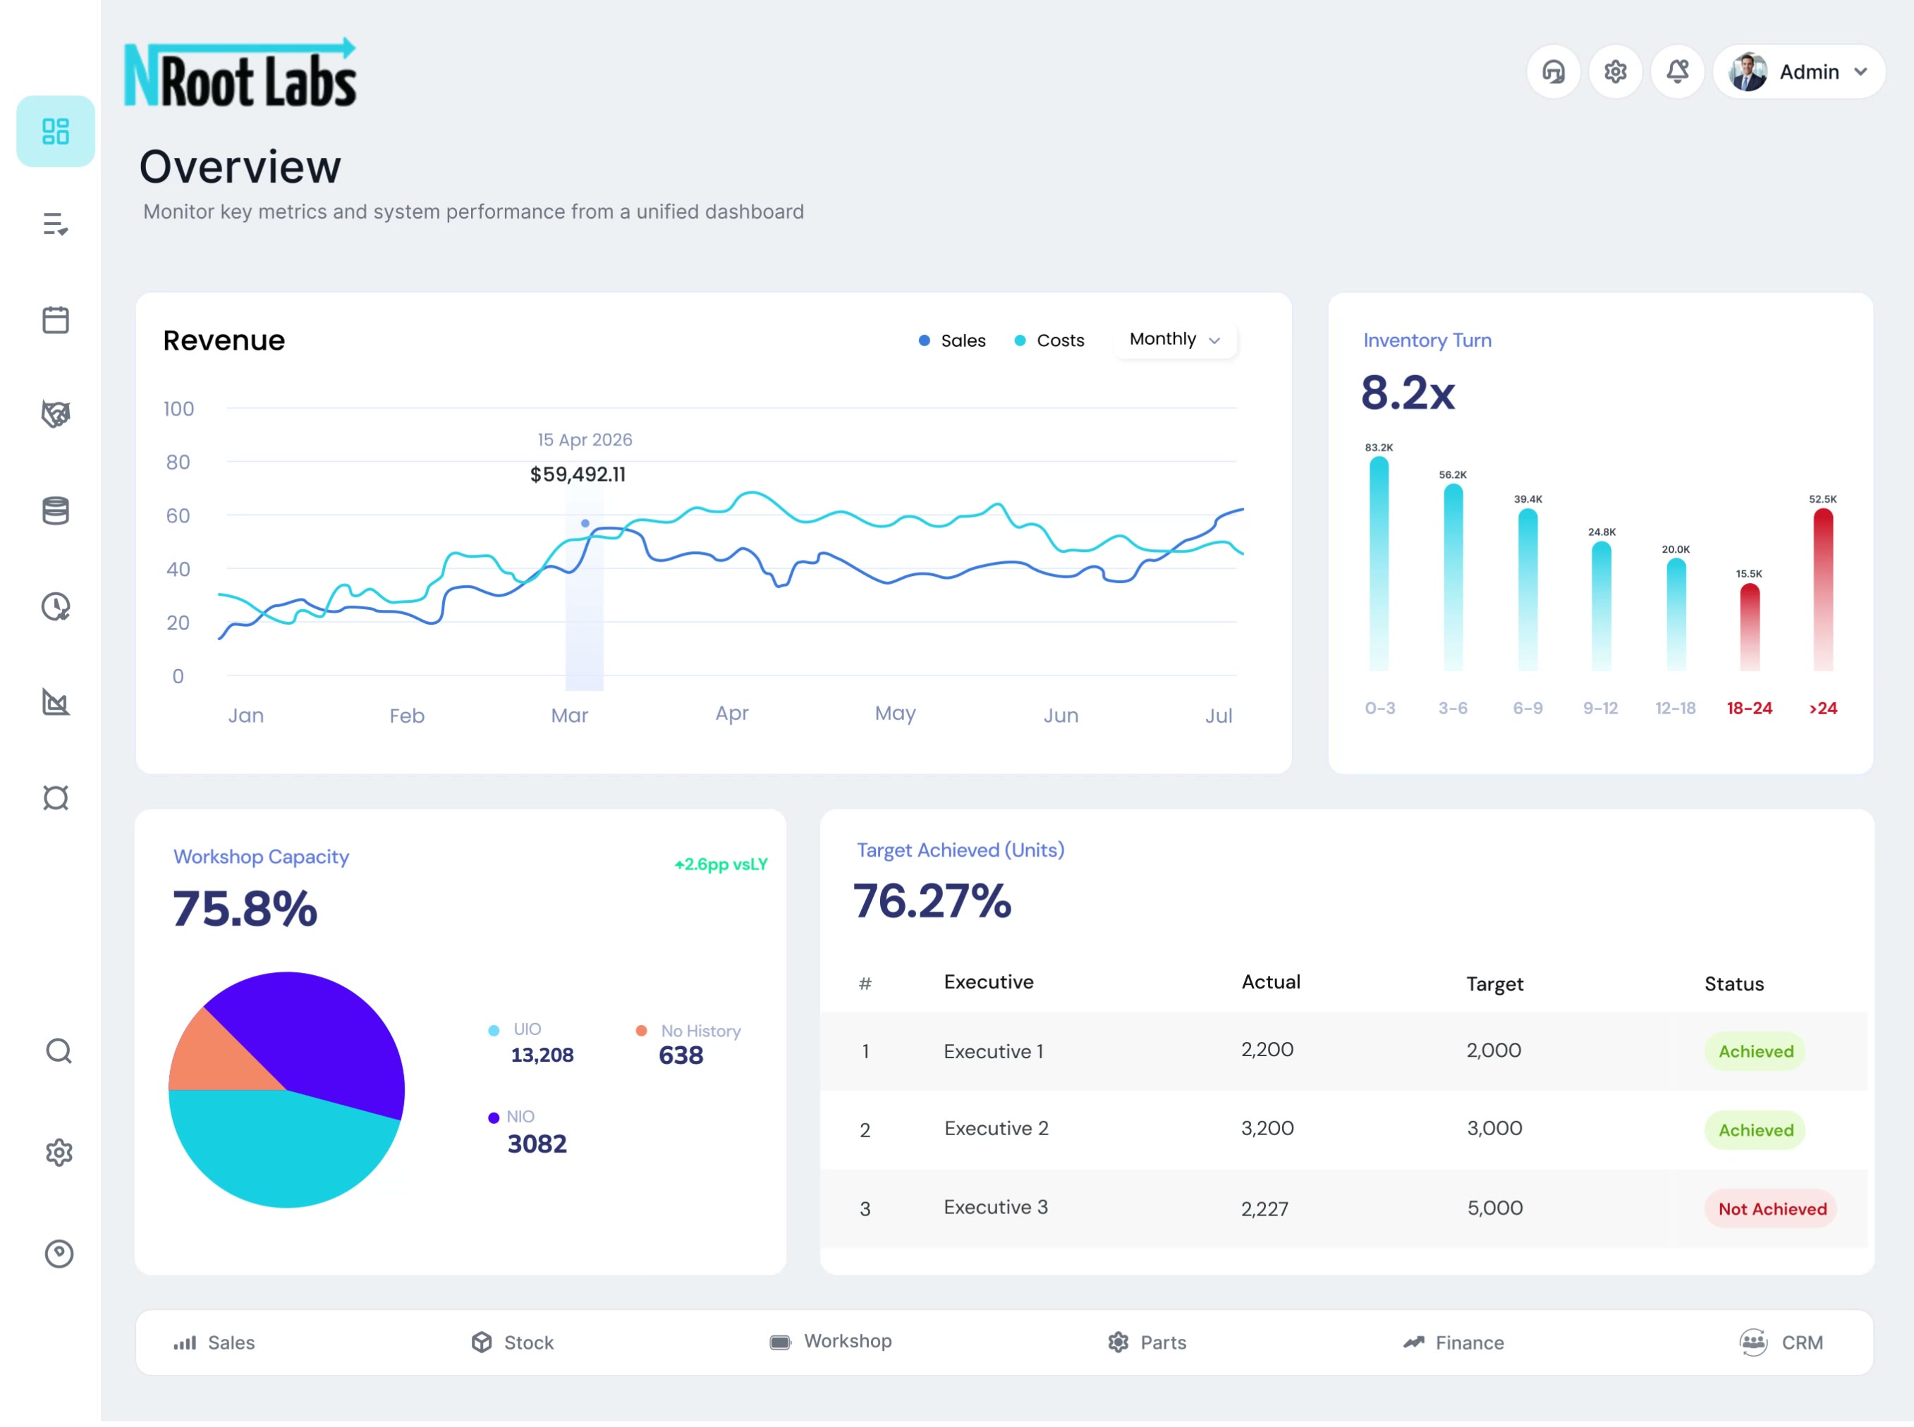Expand the Admin account dropdown chevron

pyautogui.click(x=1860, y=72)
